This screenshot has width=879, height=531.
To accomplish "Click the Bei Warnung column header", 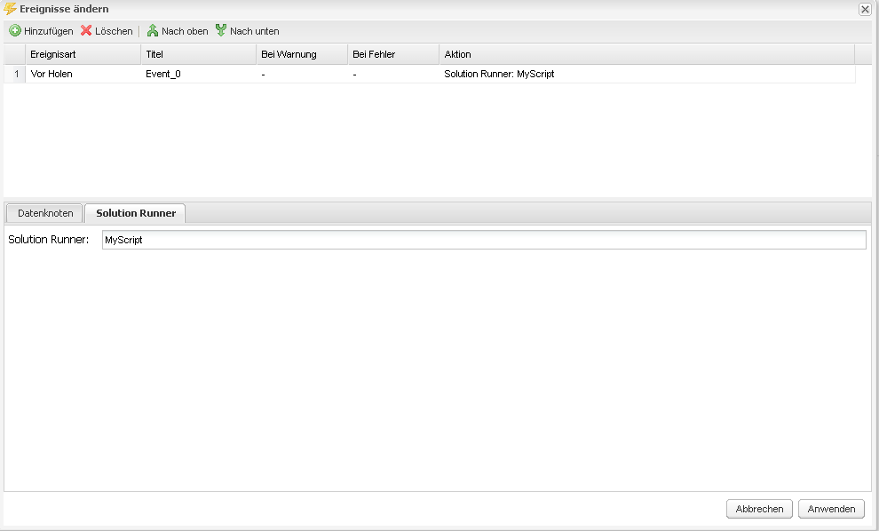I will coord(302,54).
